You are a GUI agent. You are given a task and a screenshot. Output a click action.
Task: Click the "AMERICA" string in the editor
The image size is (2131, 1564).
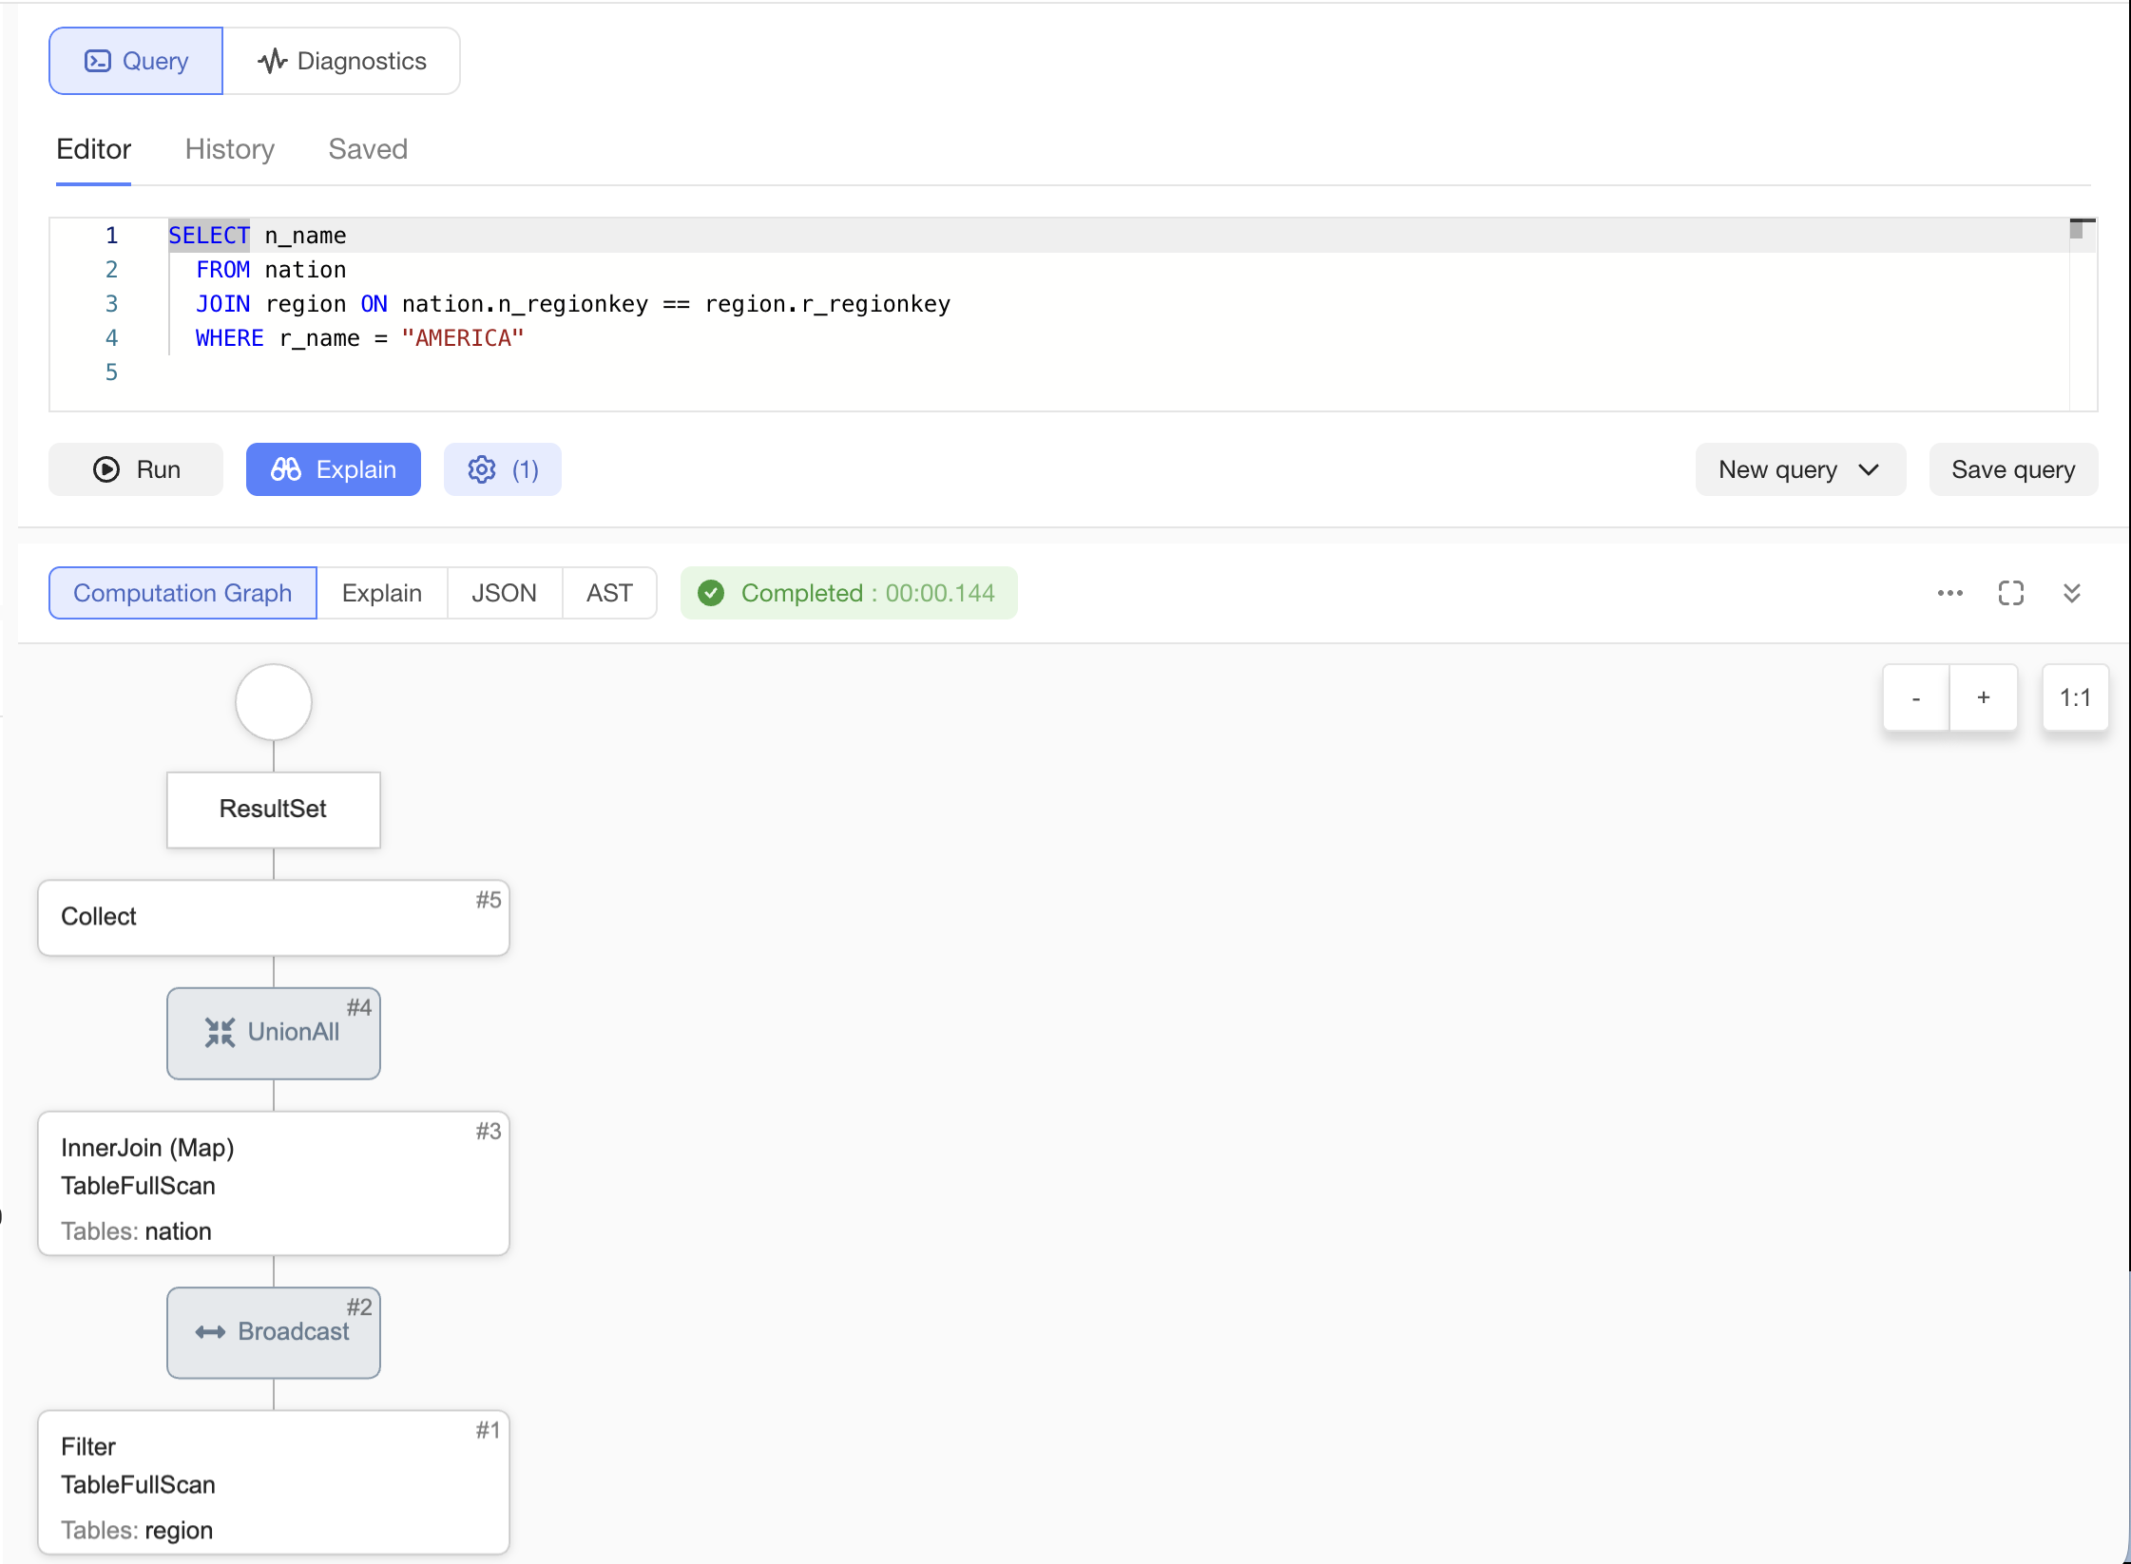pos(463,338)
